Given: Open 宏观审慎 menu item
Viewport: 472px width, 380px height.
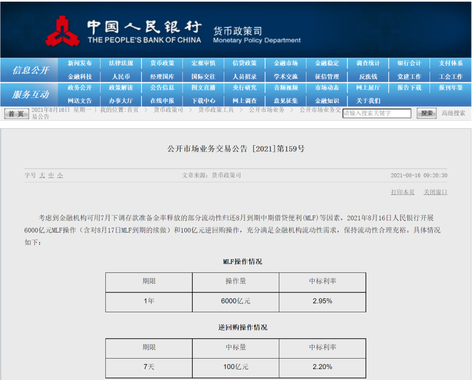Looking at the screenshot, I should pyautogui.click(x=204, y=63).
